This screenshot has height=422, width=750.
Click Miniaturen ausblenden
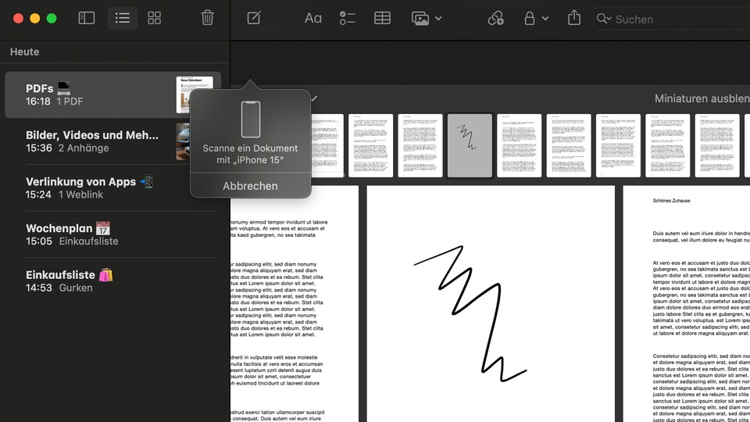click(x=701, y=99)
